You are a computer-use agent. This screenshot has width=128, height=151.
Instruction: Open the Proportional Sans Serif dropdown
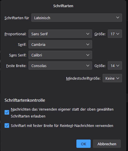(60, 34)
